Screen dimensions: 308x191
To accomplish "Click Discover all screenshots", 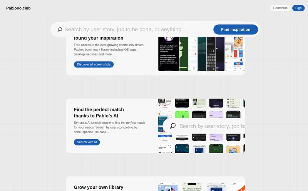I will 94,64.
